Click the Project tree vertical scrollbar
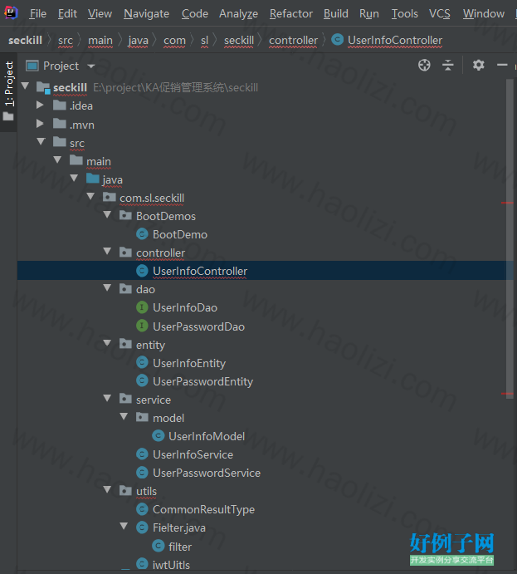 510,239
